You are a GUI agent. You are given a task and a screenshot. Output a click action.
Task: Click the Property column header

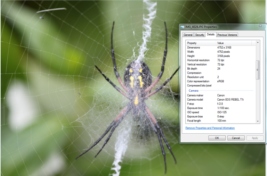click(201, 43)
